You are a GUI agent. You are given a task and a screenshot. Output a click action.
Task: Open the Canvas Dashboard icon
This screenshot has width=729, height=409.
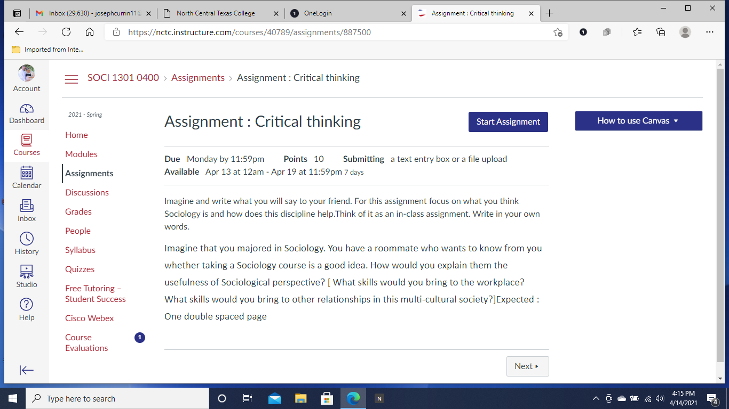click(x=27, y=109)
